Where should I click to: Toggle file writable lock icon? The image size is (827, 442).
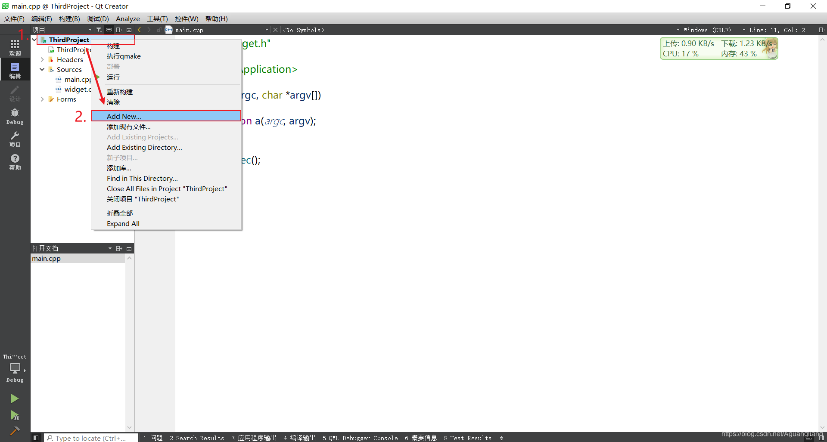159,30
